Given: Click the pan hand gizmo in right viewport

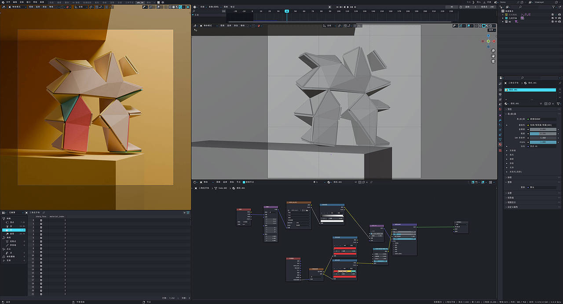Looking at the screenshot, I should click(493, 56).
